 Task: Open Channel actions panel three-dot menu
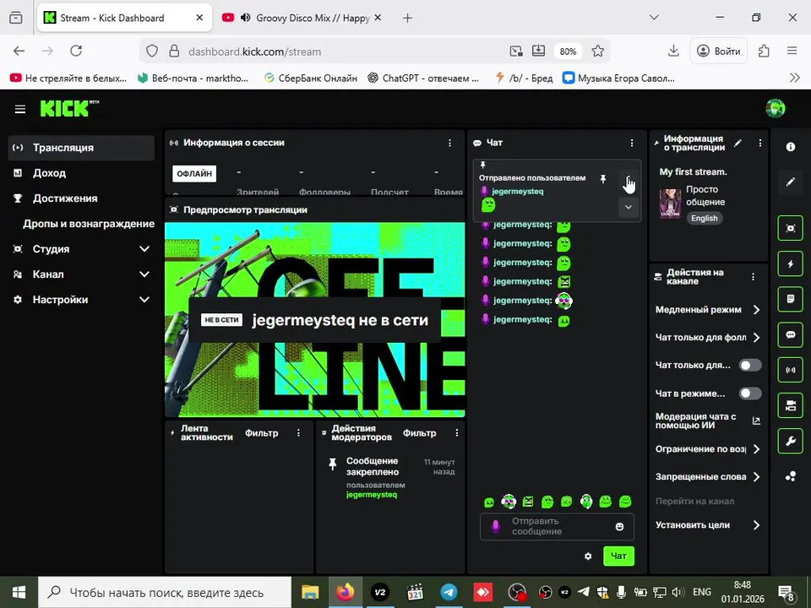click(753, 277)
